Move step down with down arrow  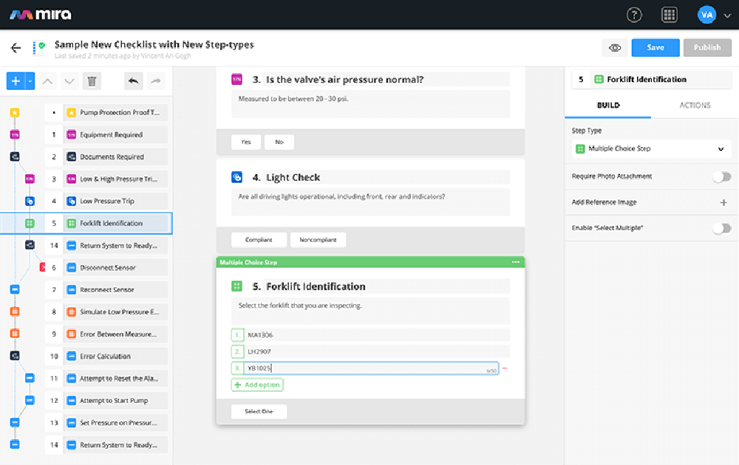click(x=69, y=81)
